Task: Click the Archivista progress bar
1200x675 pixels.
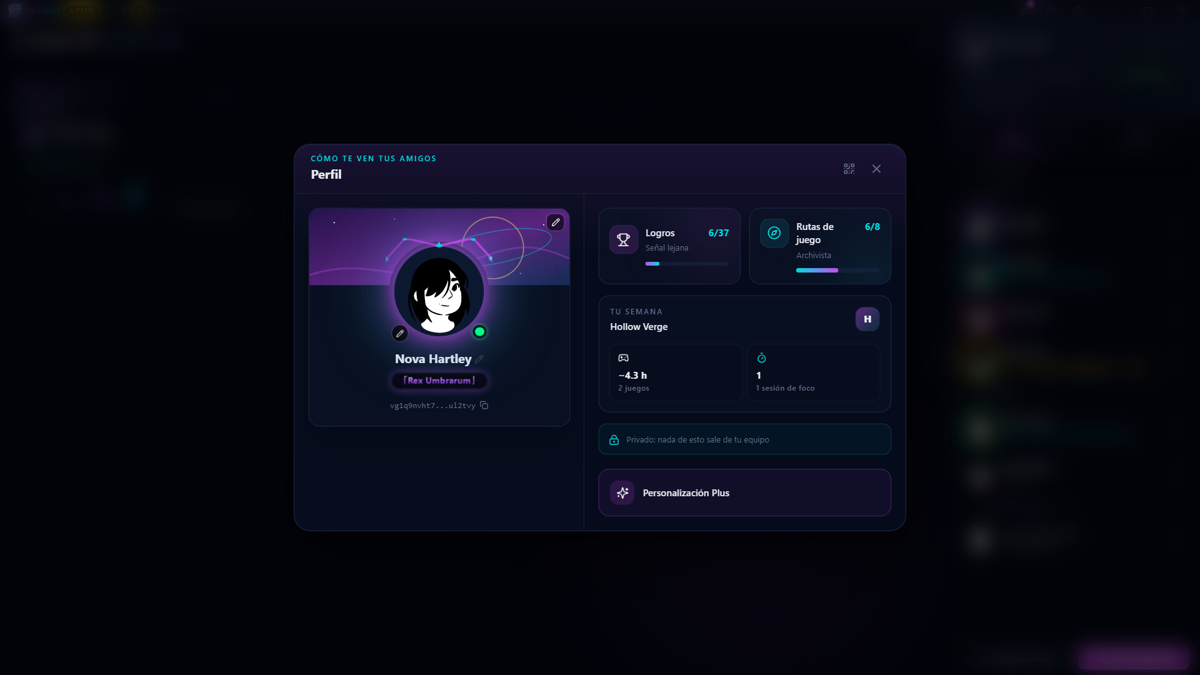Action: [837, 270]
